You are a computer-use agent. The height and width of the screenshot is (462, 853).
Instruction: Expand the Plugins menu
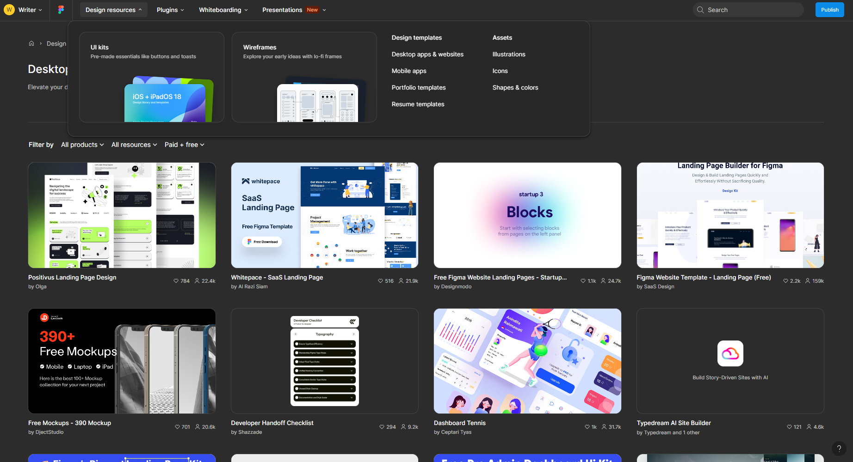pyautogui.click(x=170, y=10)
